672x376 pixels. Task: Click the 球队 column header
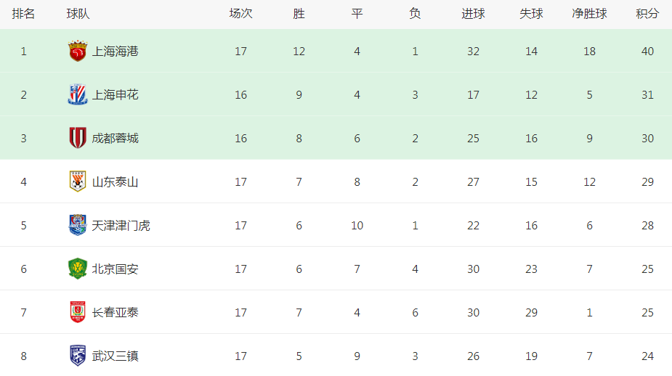pos(78,14)
